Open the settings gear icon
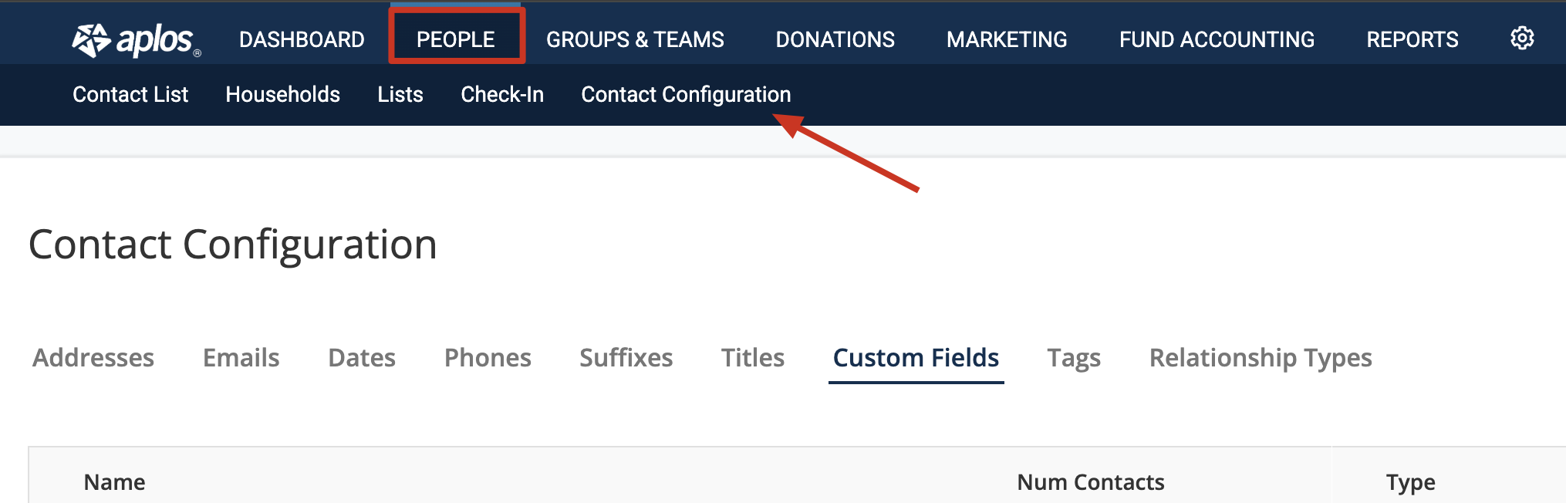The image size is (1566, 503). pos(1522,38)
